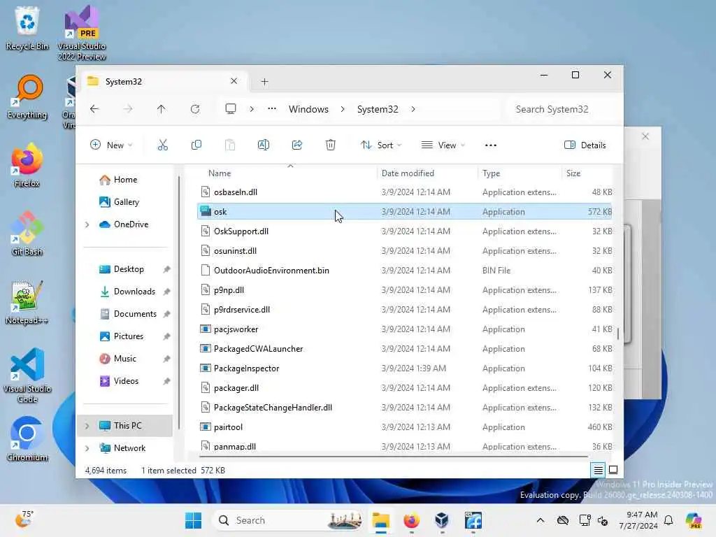Open the New dropdown menu
Screen dimensions: 716x537
(111, 145)
